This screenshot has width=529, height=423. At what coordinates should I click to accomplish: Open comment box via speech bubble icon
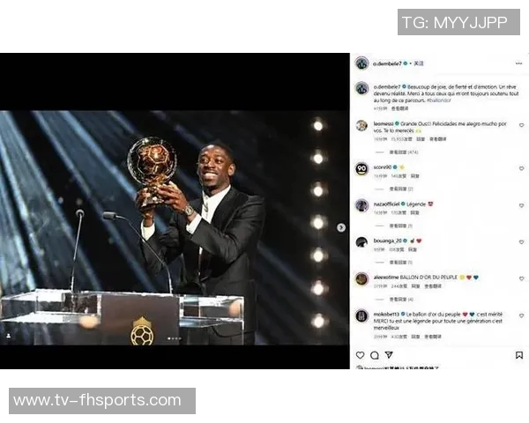[x=375, y=355]
